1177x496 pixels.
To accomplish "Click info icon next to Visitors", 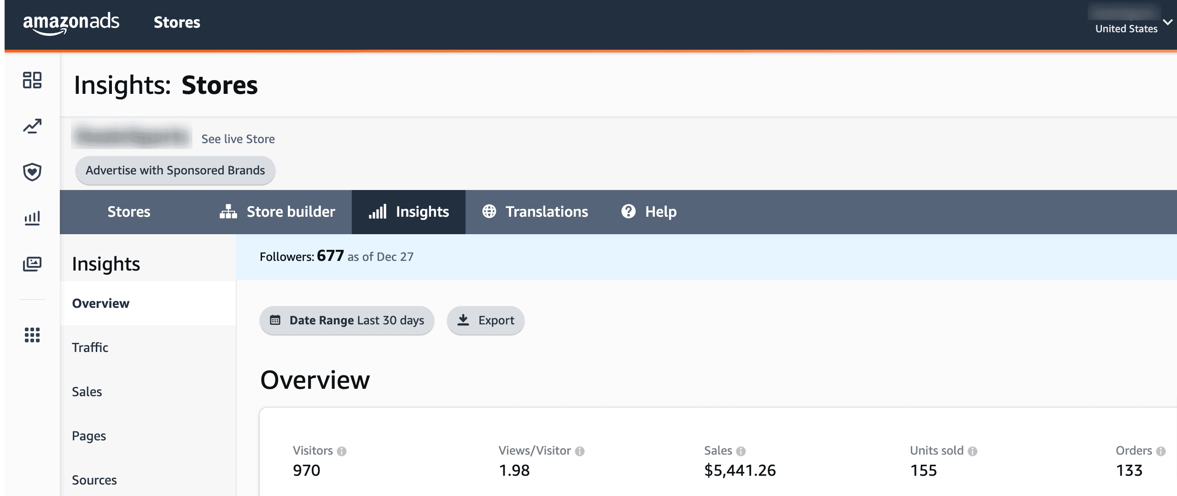I will pos(342,451).
